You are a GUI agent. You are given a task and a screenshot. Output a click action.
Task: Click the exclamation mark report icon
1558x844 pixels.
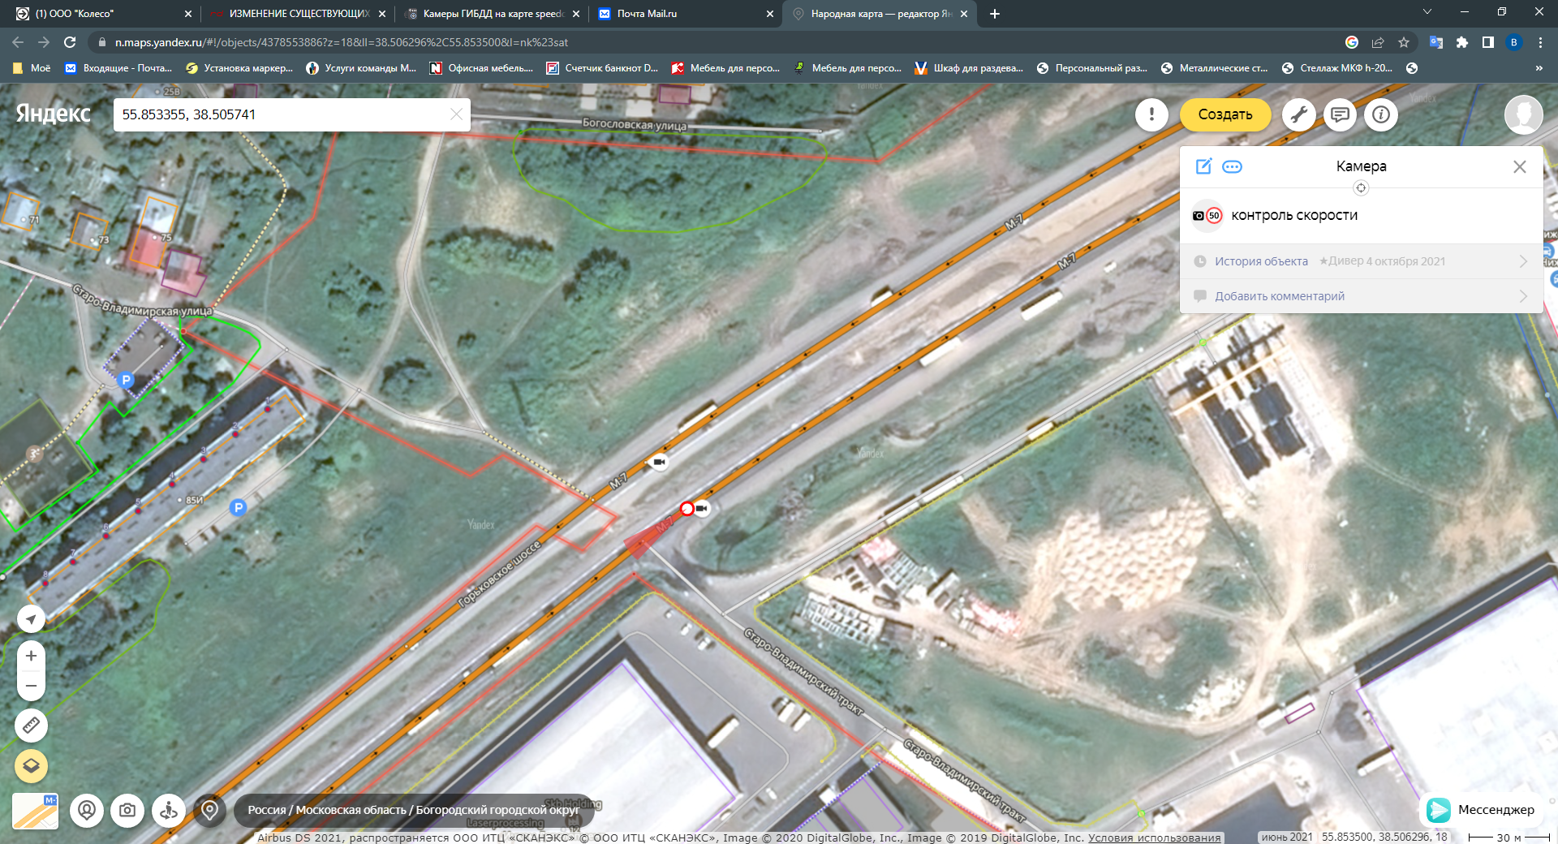coord(1151,114)
